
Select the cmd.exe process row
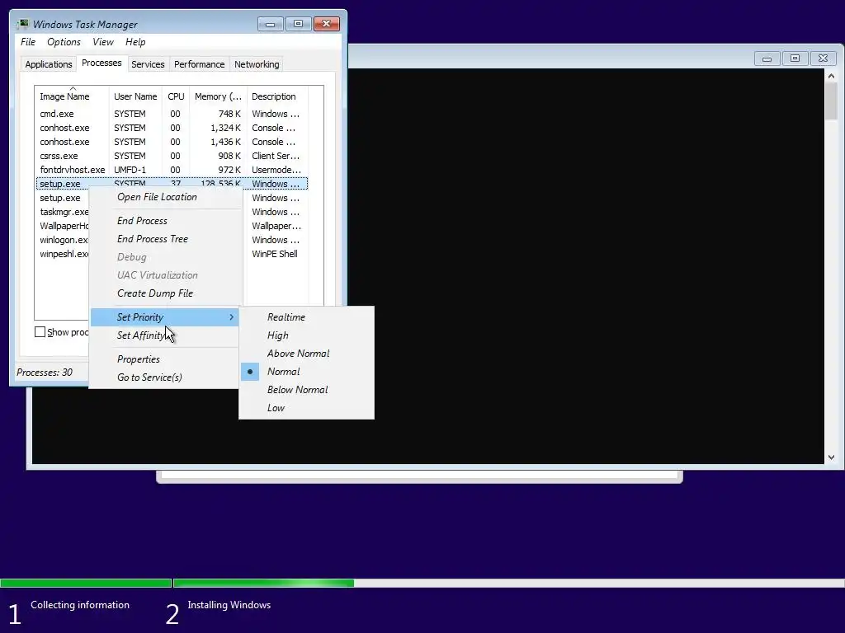pos(172,114)
